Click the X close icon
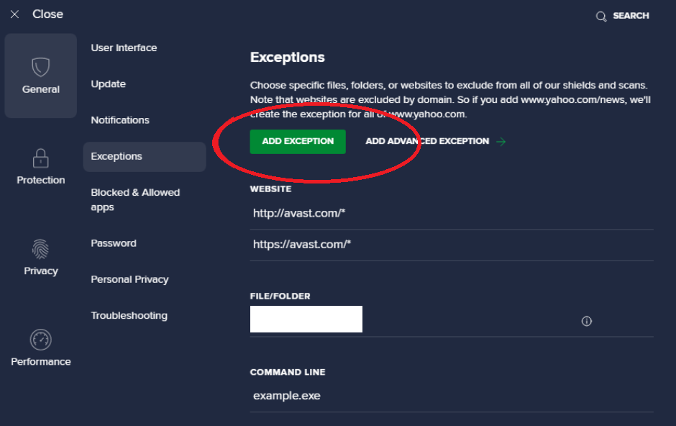The width and height of the screenshot is (676, 426). (x=14, y=14)
